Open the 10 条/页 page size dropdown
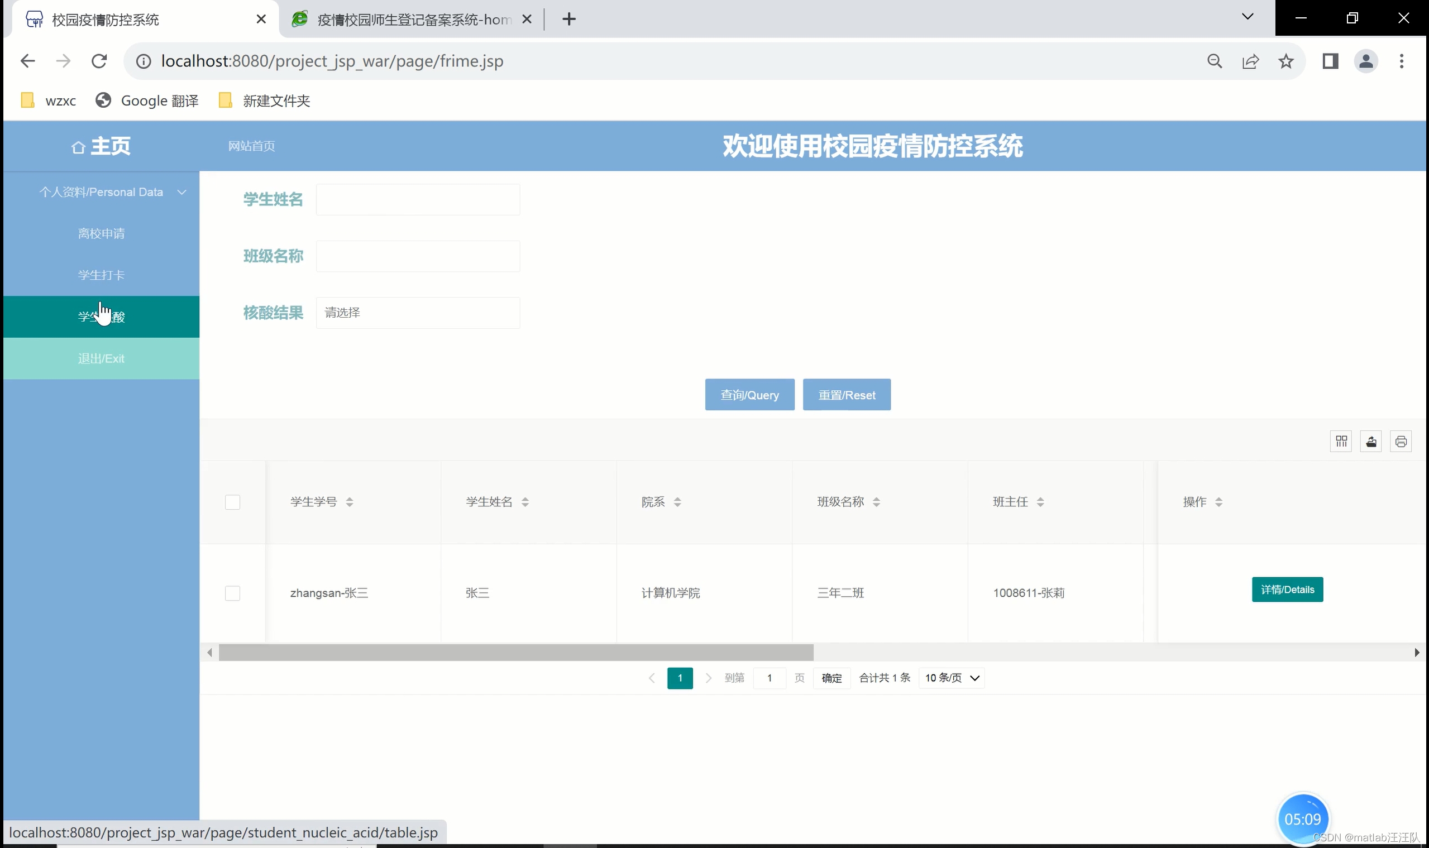1429x848 pixels. [952, 678]
